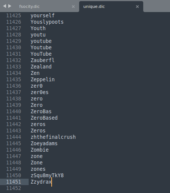Click the word Zauberfl
170x193 pixels.
click(43, 60)
